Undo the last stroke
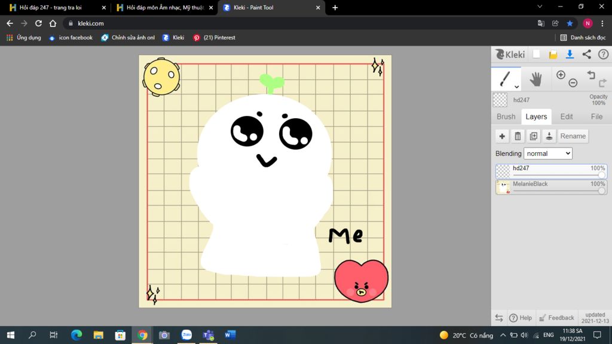Image resolution: width=612 pixels, height=344 pixels. click(x=591, y=75)
